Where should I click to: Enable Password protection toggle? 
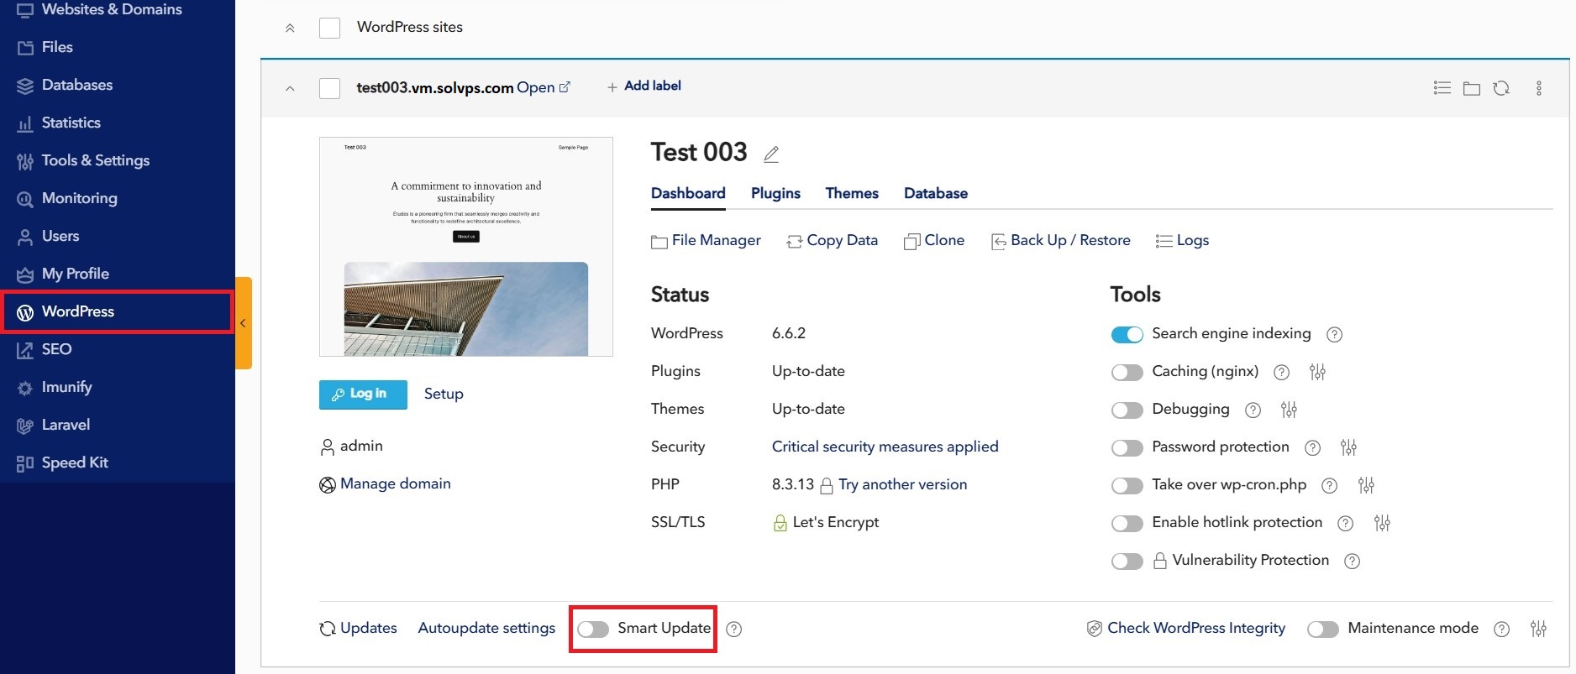[1127, 448]
